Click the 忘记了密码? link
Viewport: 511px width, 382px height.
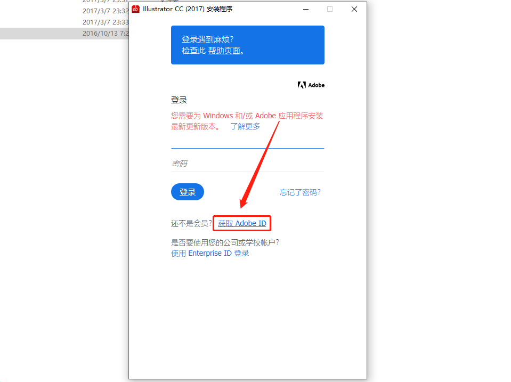300,192
